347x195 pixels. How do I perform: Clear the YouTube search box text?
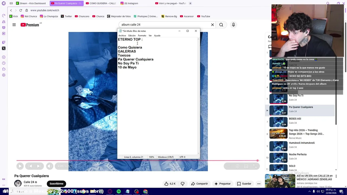(x=213, y=25)
